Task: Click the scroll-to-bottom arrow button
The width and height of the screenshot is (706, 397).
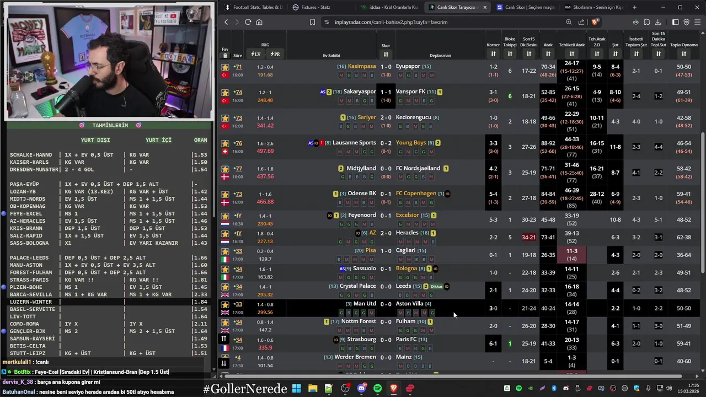Action: (x=224, y=362)
